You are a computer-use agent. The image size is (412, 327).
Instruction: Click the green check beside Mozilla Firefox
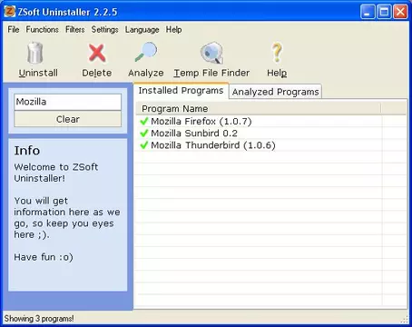coord(144,122)
